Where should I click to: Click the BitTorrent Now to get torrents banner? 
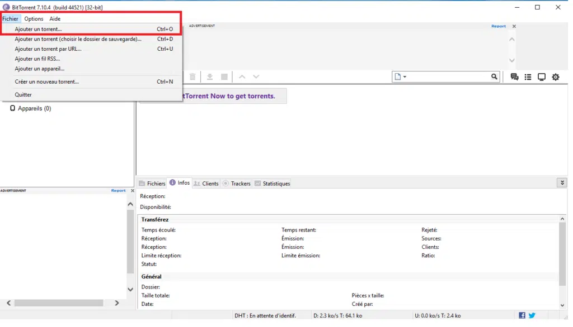click(x=234, y=96)
